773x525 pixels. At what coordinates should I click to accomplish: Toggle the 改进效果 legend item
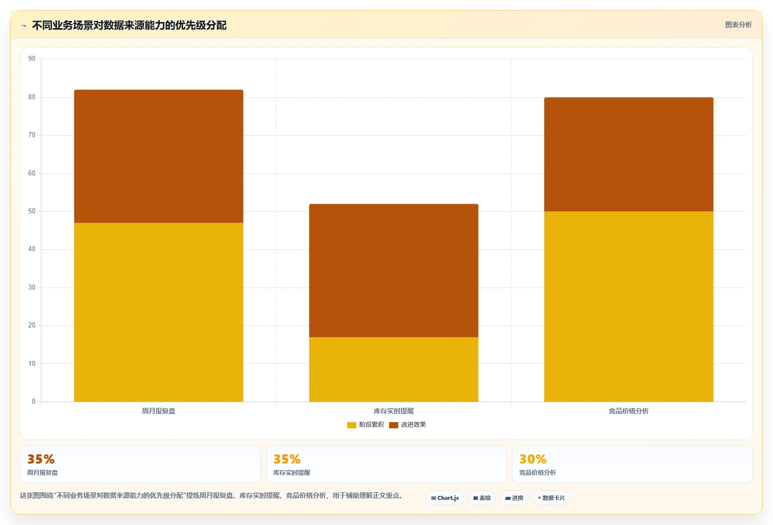click(x=407, y=425)
